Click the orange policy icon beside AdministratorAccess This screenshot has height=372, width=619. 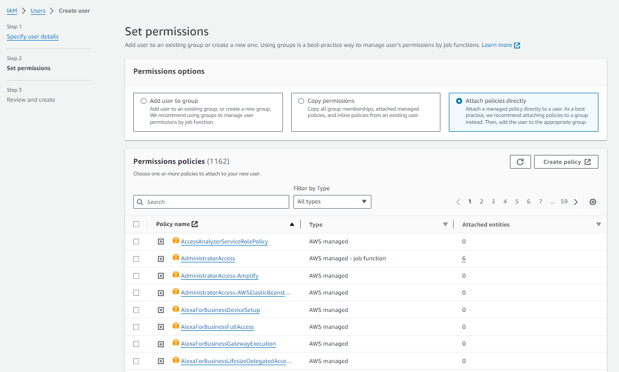pyautogui.click(x=175, y=258)
